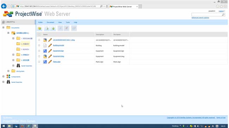Click the search magnifier in the ProjectWise search box
229x128 pixels.
point(223,14)
